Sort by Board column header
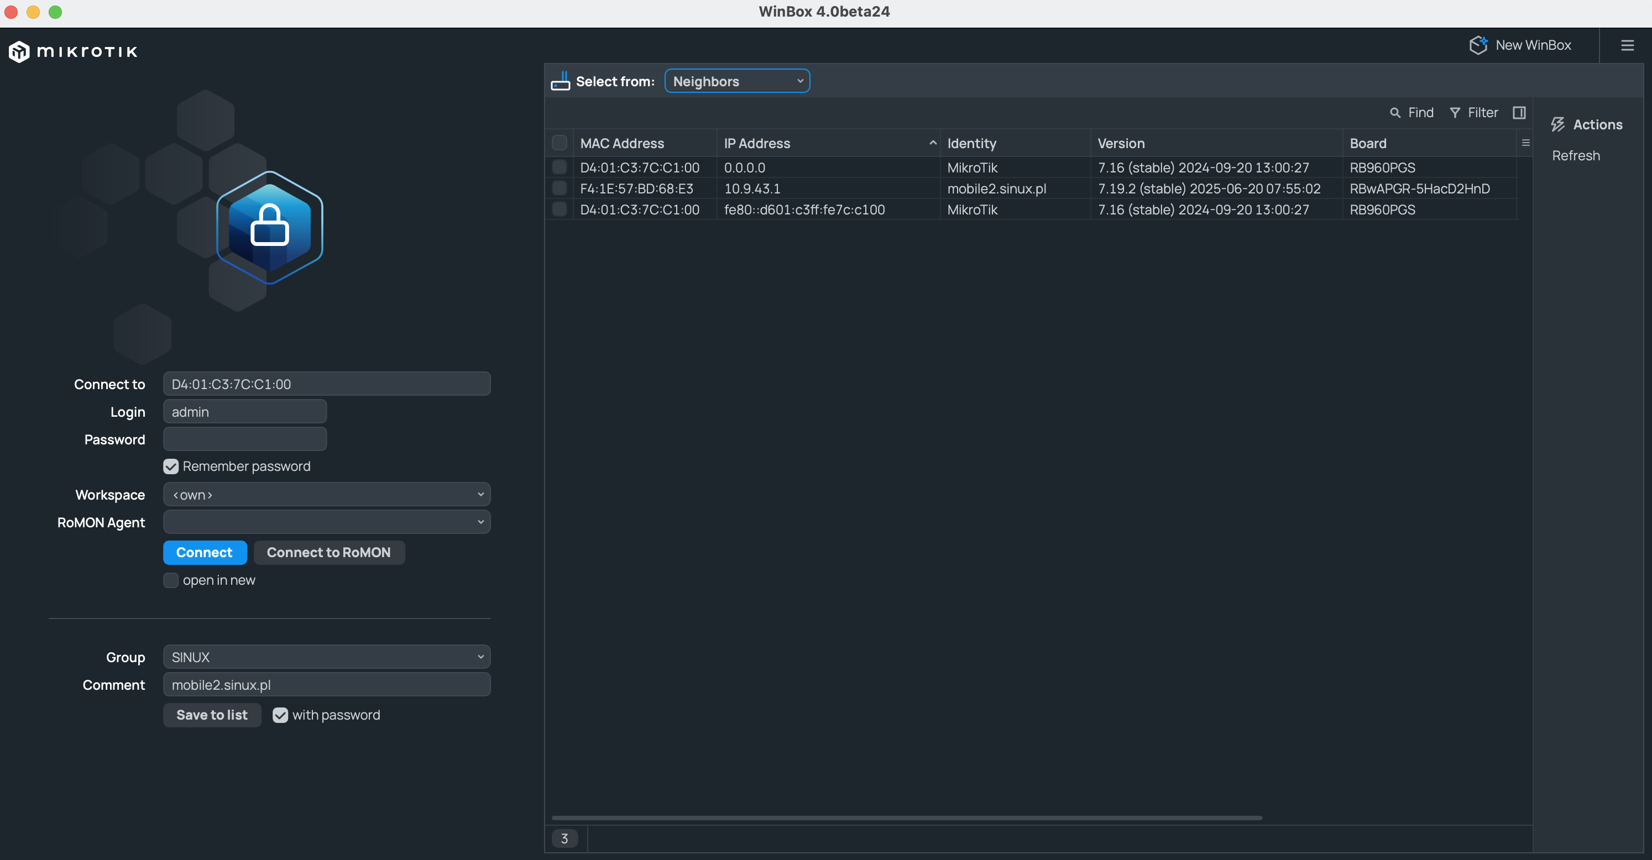 (x=1429, y=143)
